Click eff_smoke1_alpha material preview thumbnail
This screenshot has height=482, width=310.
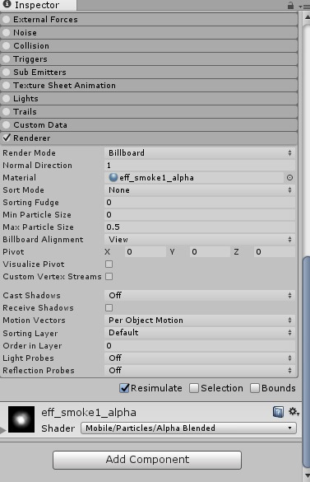point(21,419)
